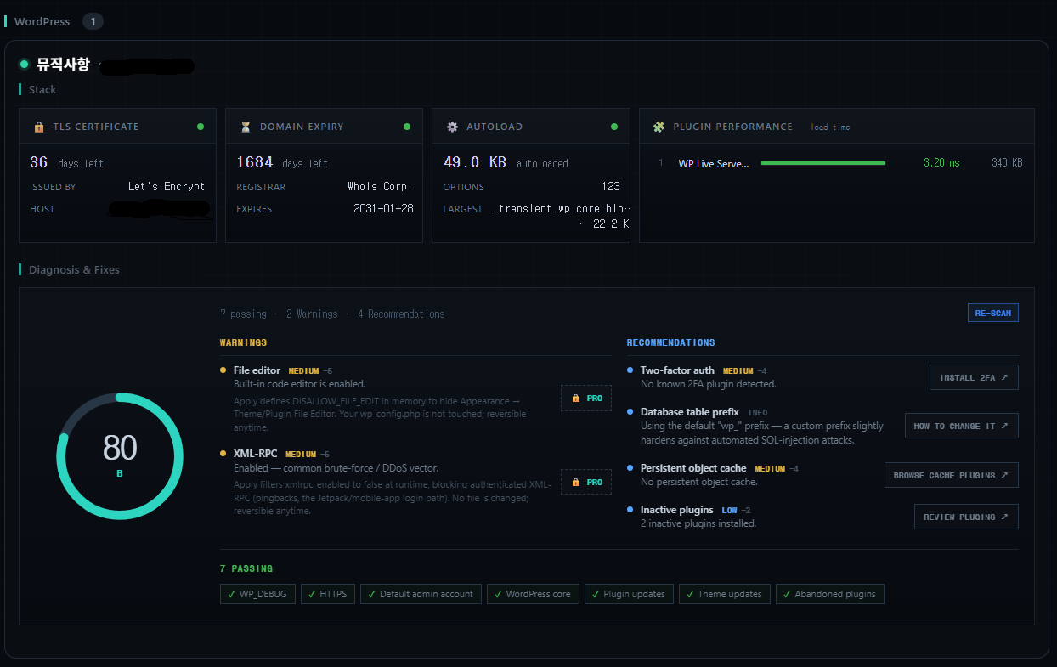Select the WordPress core passing chip

click(533, 594)
